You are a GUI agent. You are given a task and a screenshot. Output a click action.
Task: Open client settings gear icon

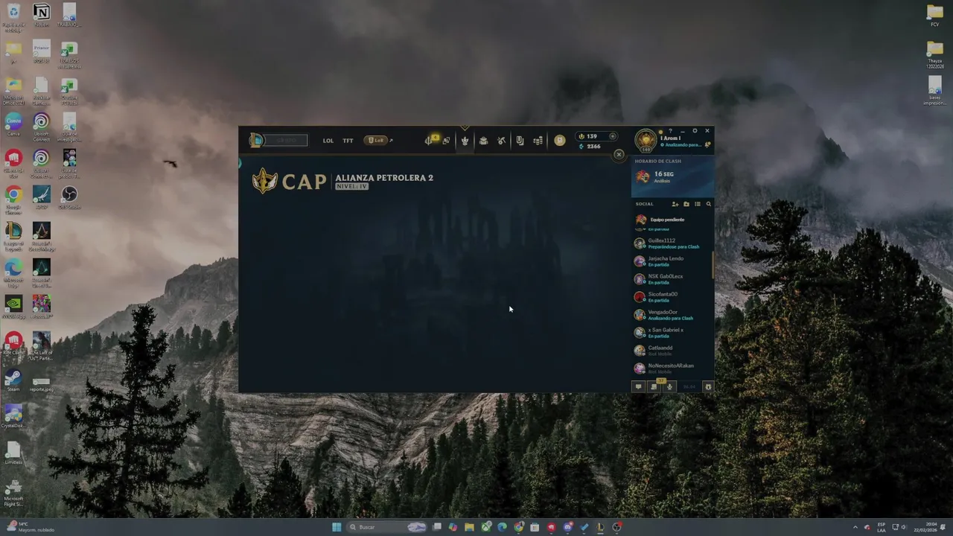tap(695, 131)
